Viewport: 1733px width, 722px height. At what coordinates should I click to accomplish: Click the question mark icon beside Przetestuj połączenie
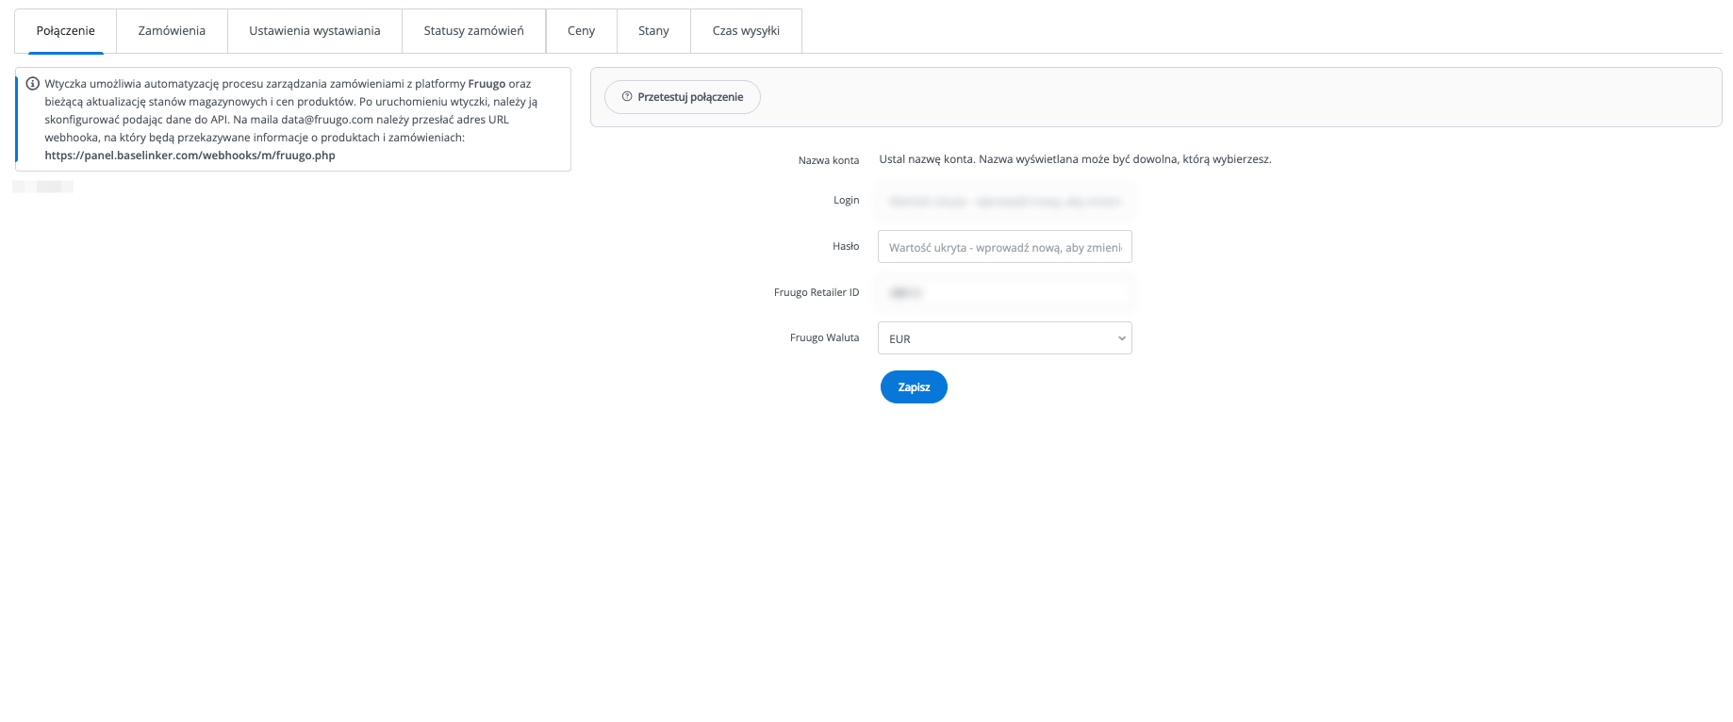pos(627,96)
